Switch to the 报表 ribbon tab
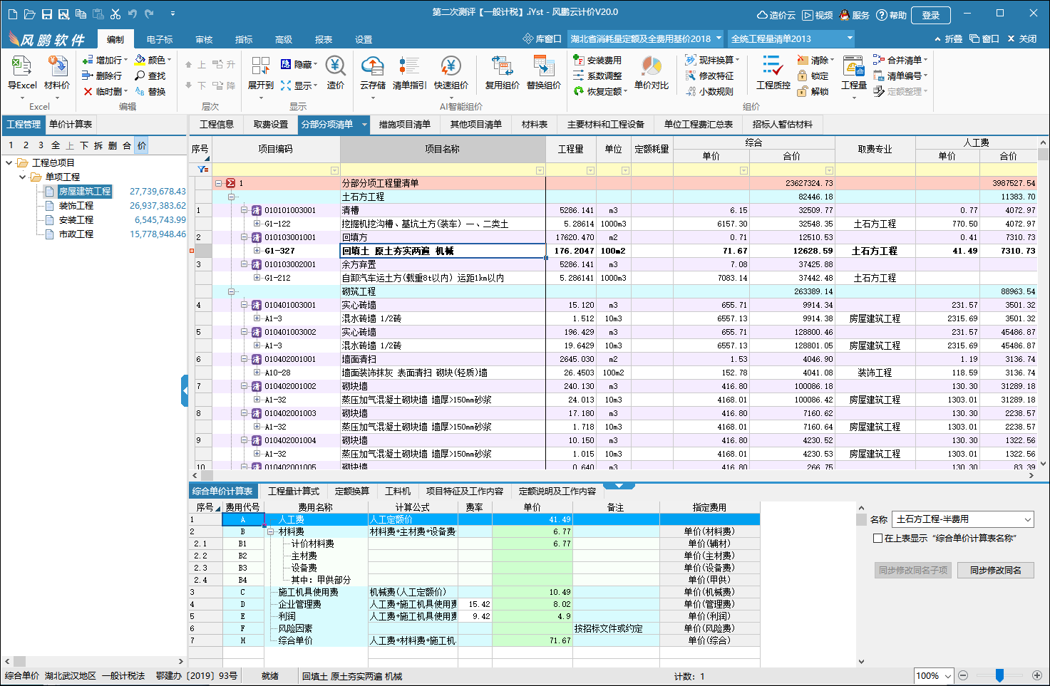1050x686 pixels. coord(324,39)
